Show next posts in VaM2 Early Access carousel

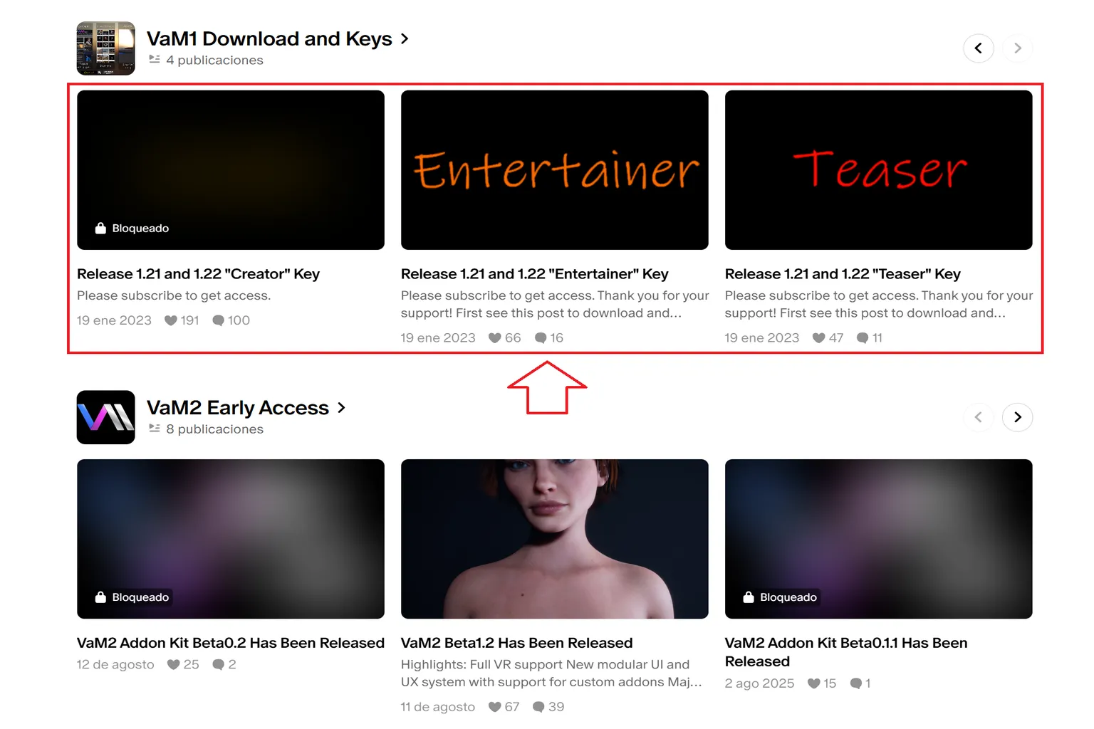pos(1018,417)
